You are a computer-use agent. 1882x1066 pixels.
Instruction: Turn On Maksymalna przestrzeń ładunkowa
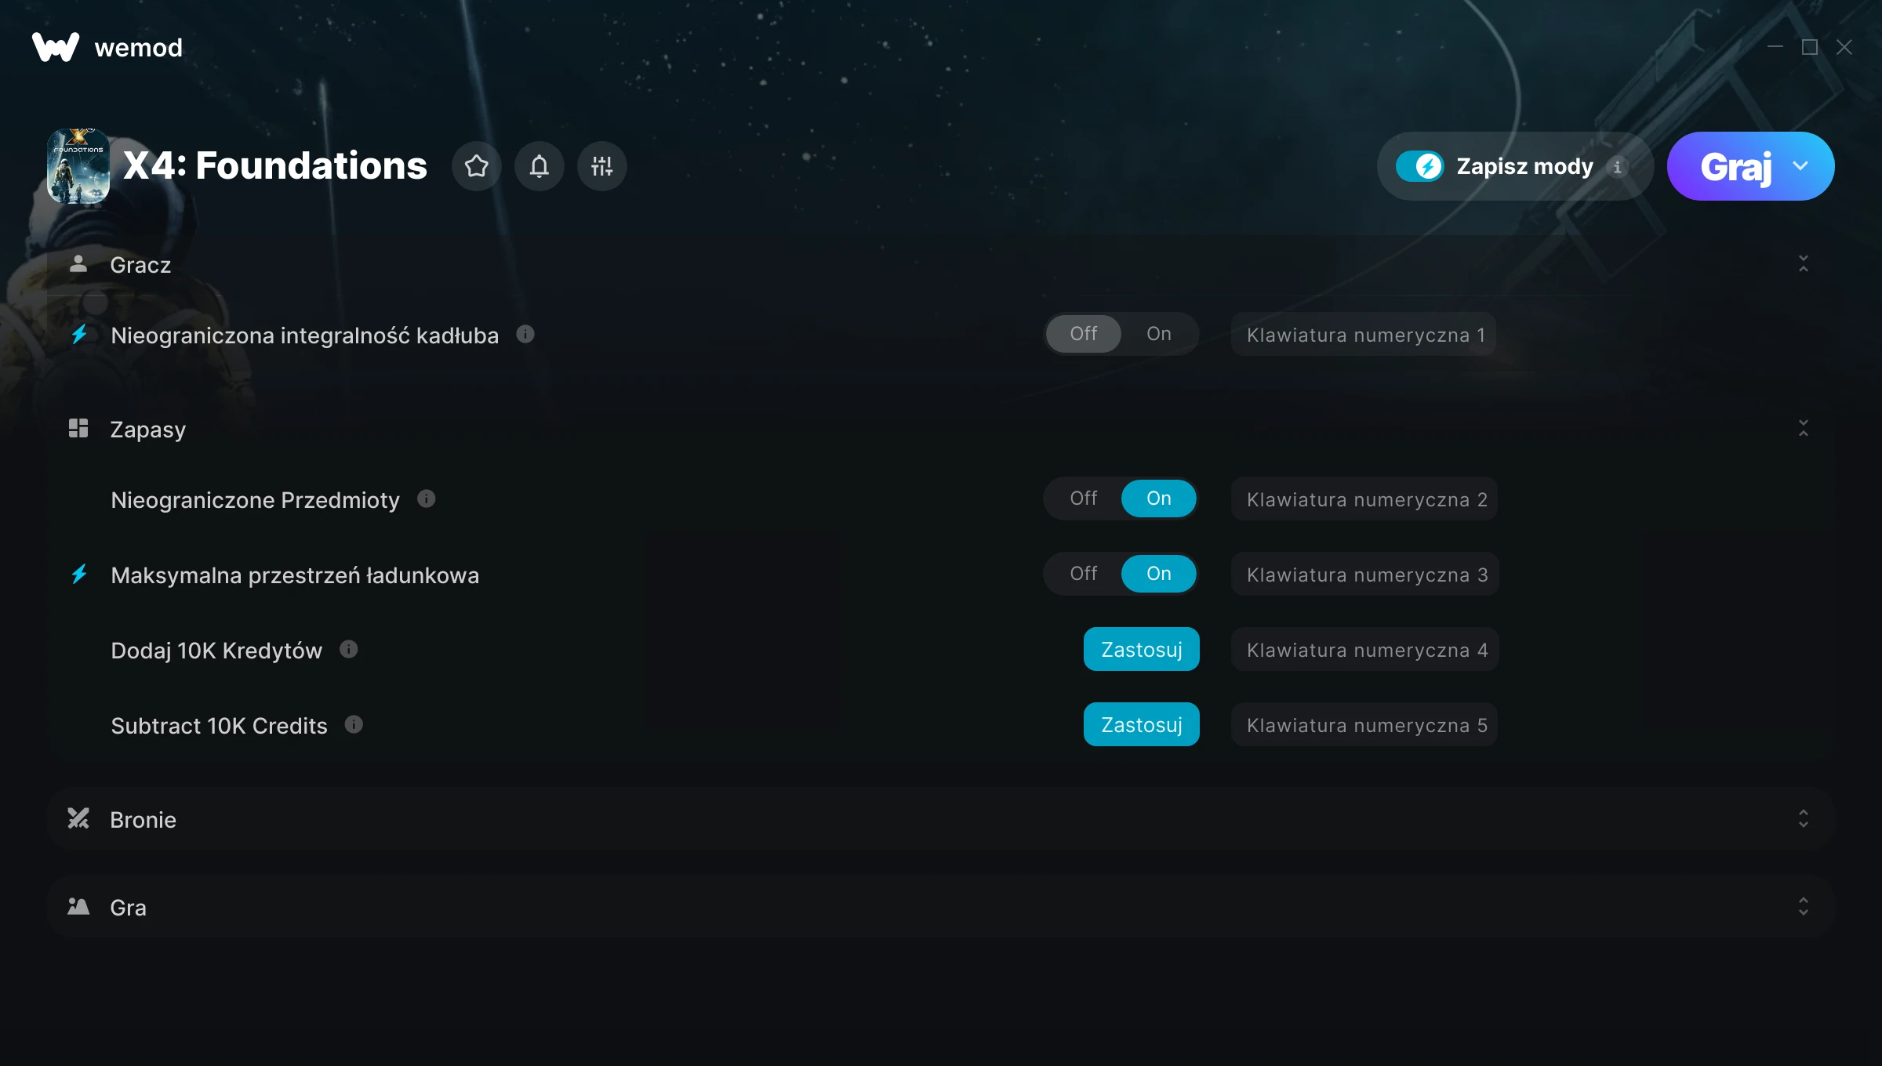[x=1159, y=574]
